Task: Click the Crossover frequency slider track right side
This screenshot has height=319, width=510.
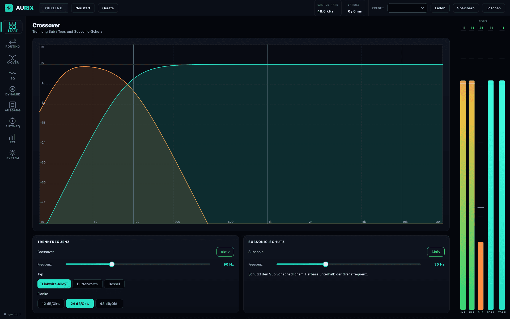Action: click(x=162, y=264)
